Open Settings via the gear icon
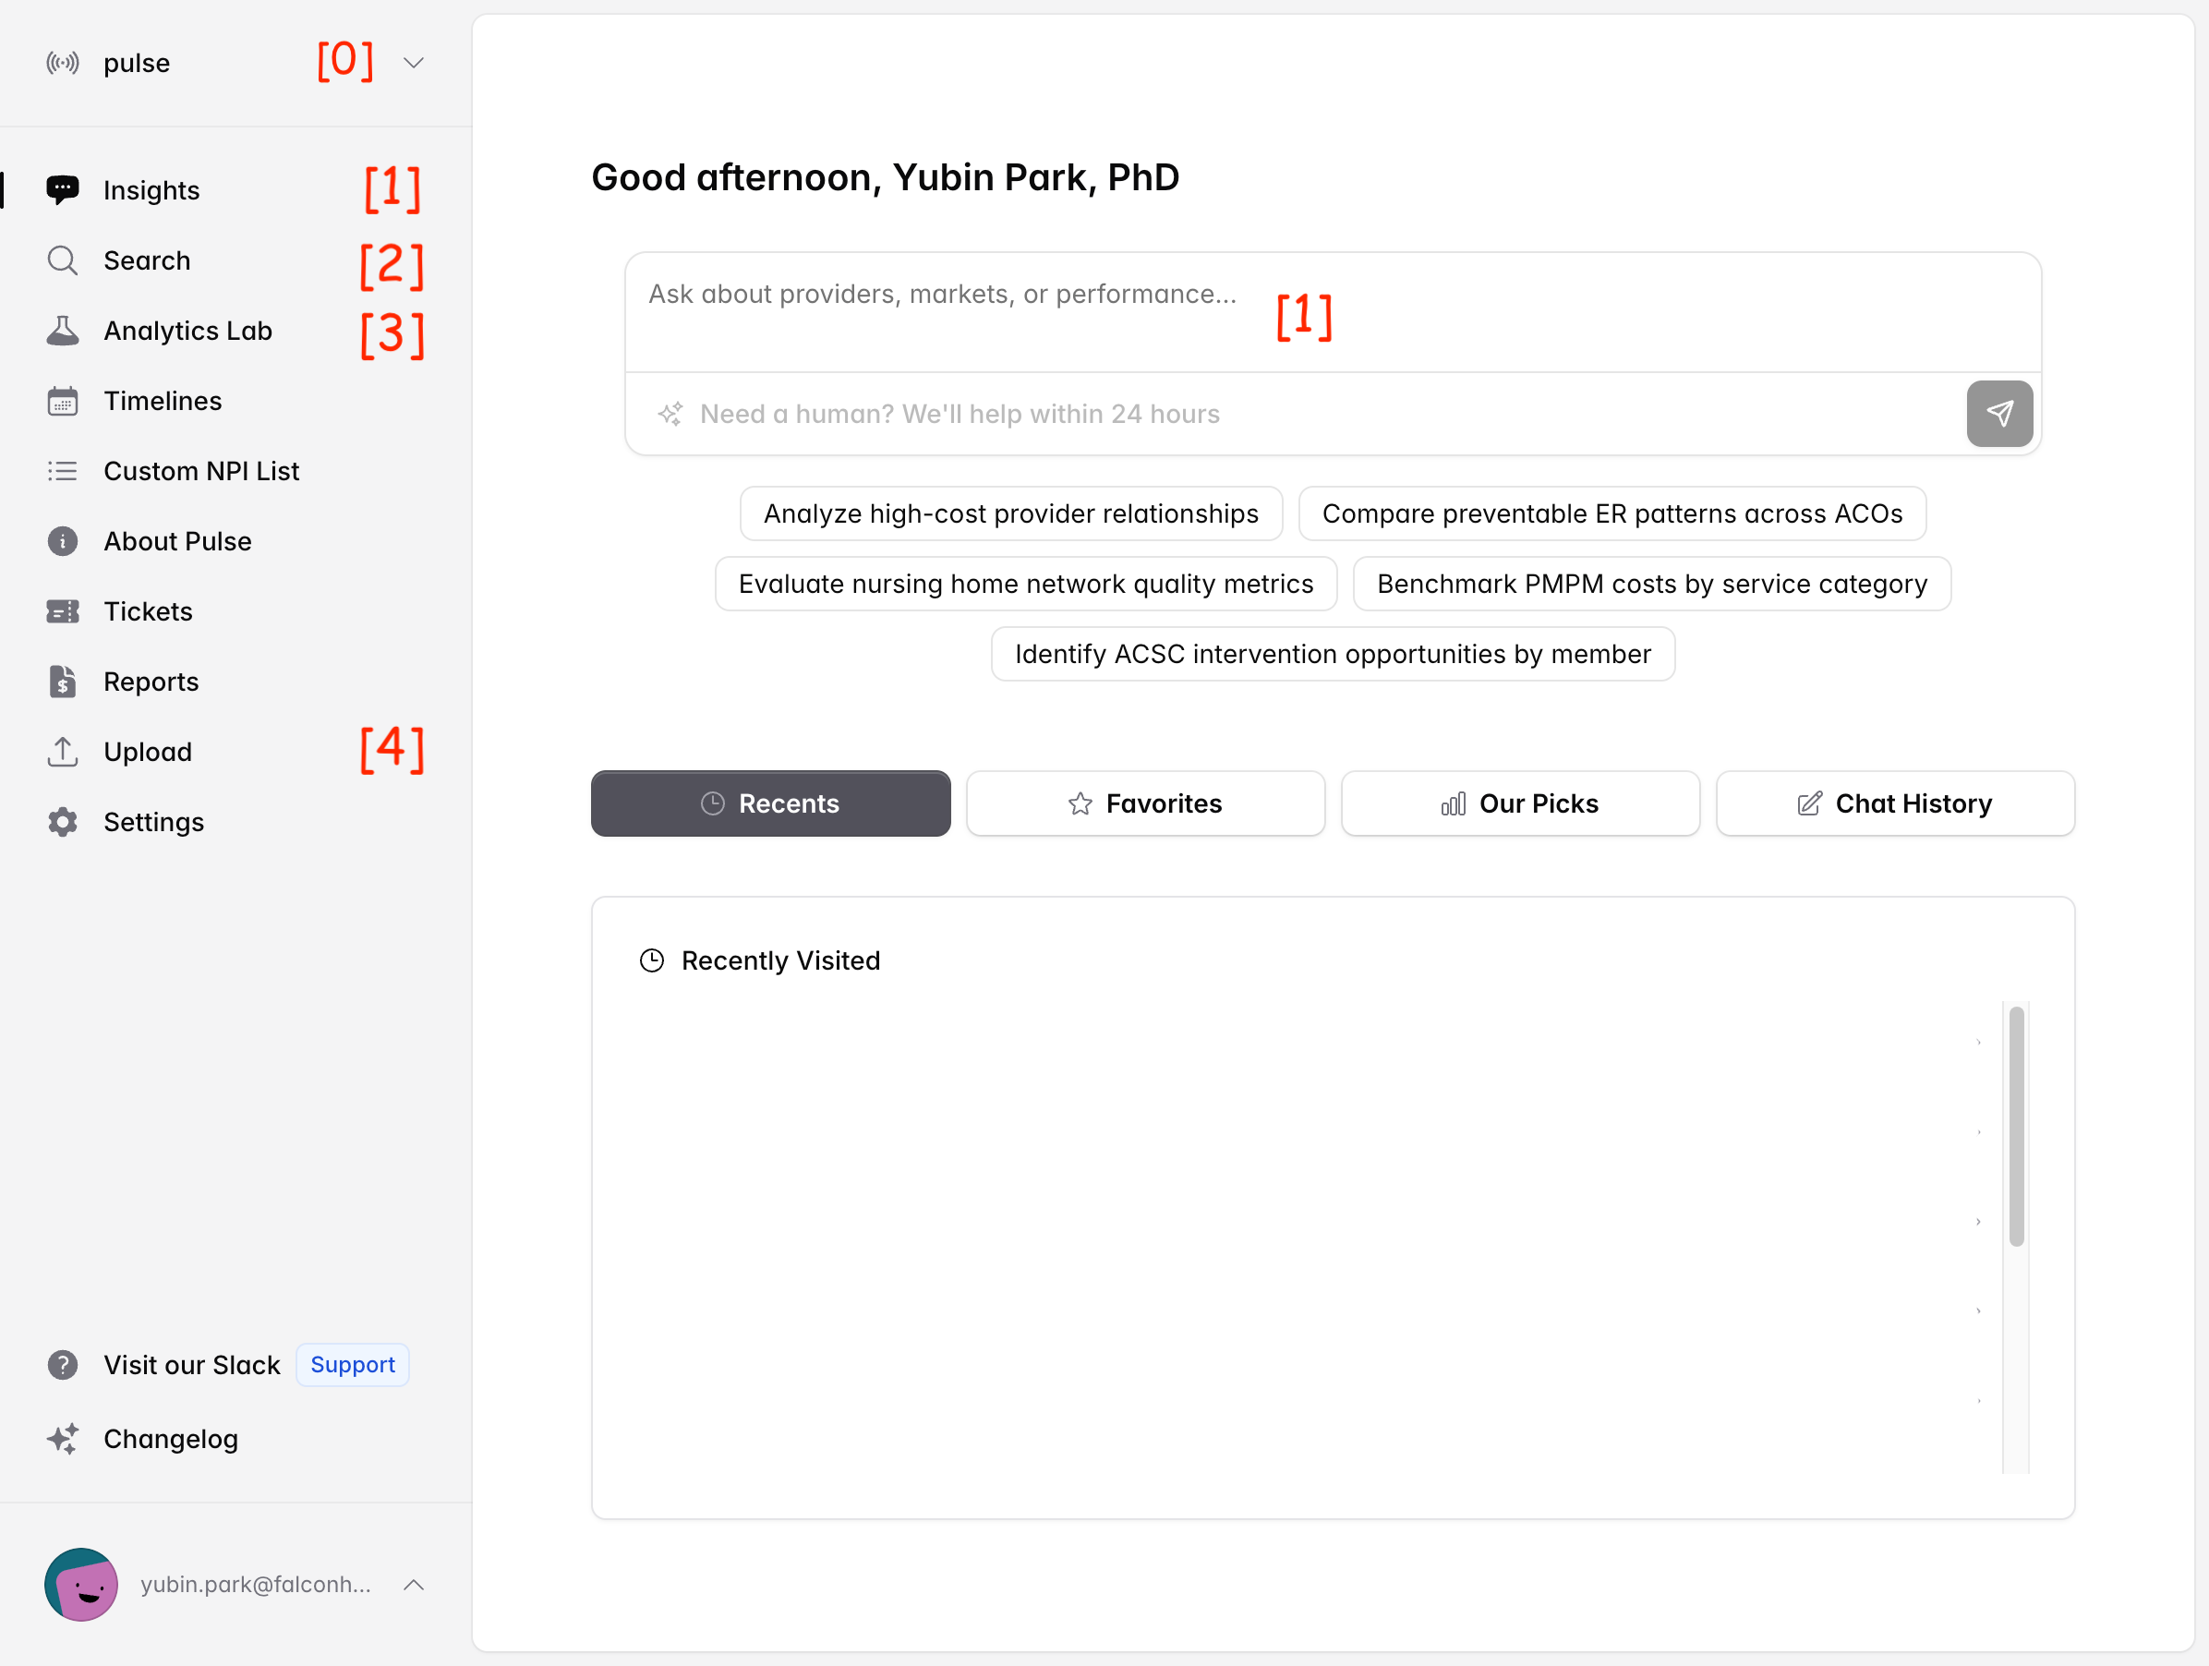The height and width of the screenshot is (1666, 2209). tap(62, 822)
